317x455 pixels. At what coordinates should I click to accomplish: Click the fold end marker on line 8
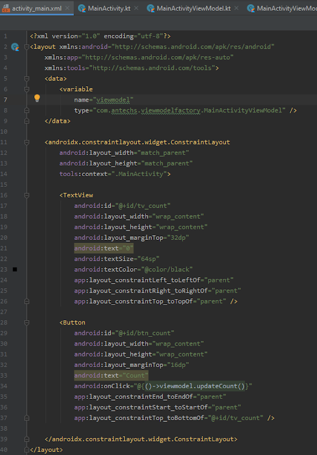27,110
